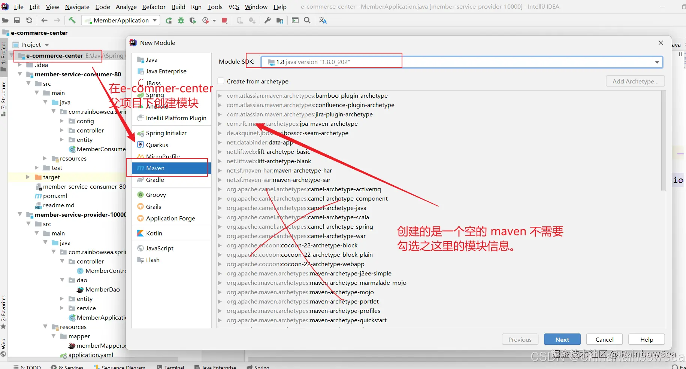Click the Next button
Image resolution: width=686 pixels, height=369 pixels.
(562, 339)
